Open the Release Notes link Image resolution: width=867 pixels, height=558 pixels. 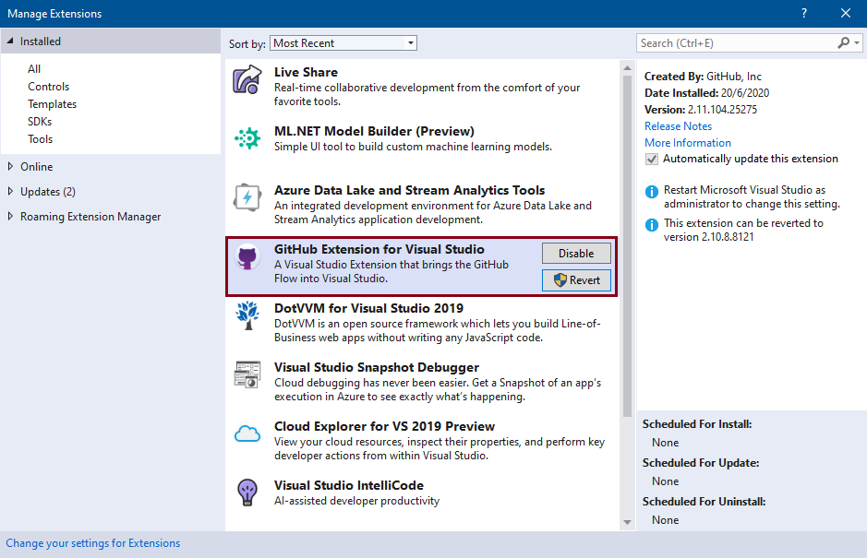coord(678,125)
